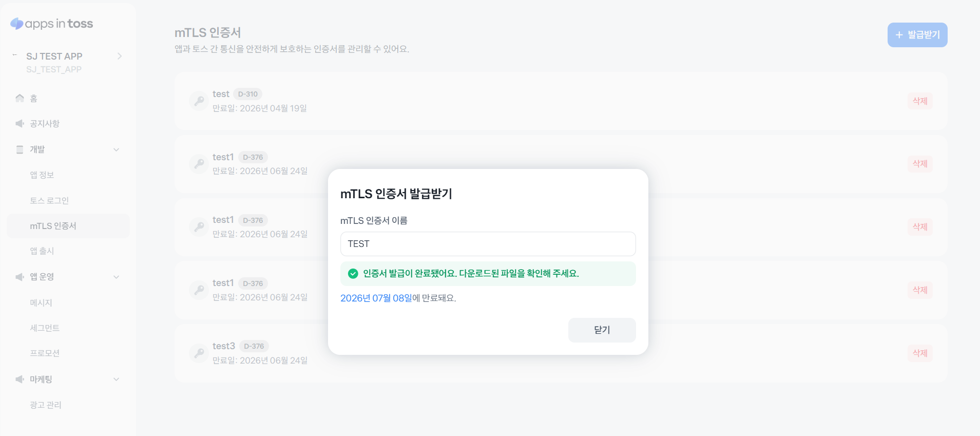This screenshot has width=980, height=436.
Task: Click the 앱 운영 megaphone icon
Action: click(x=20, y=277)
